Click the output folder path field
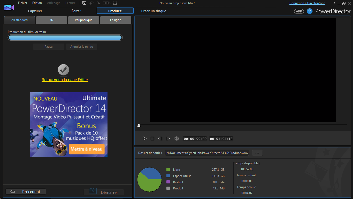 (207, 153)
